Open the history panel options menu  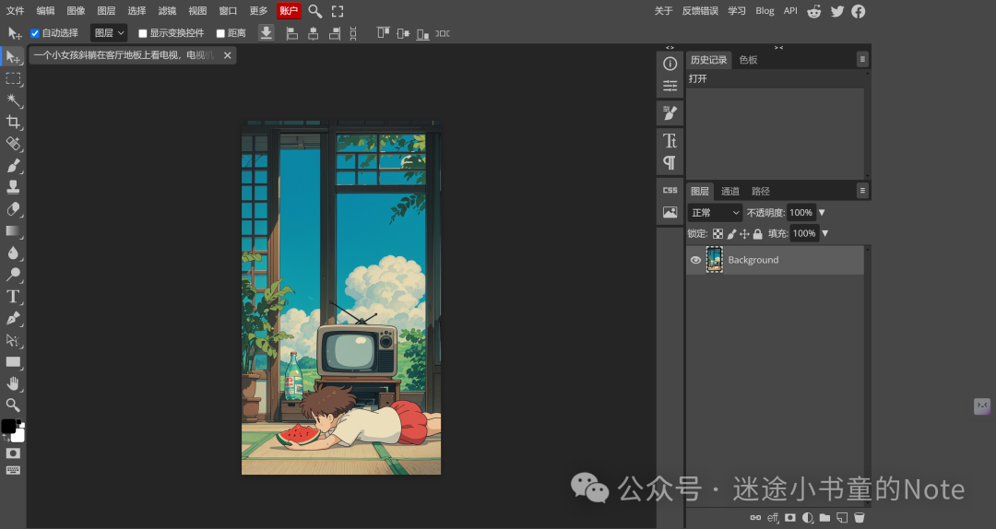coord(862,59)
